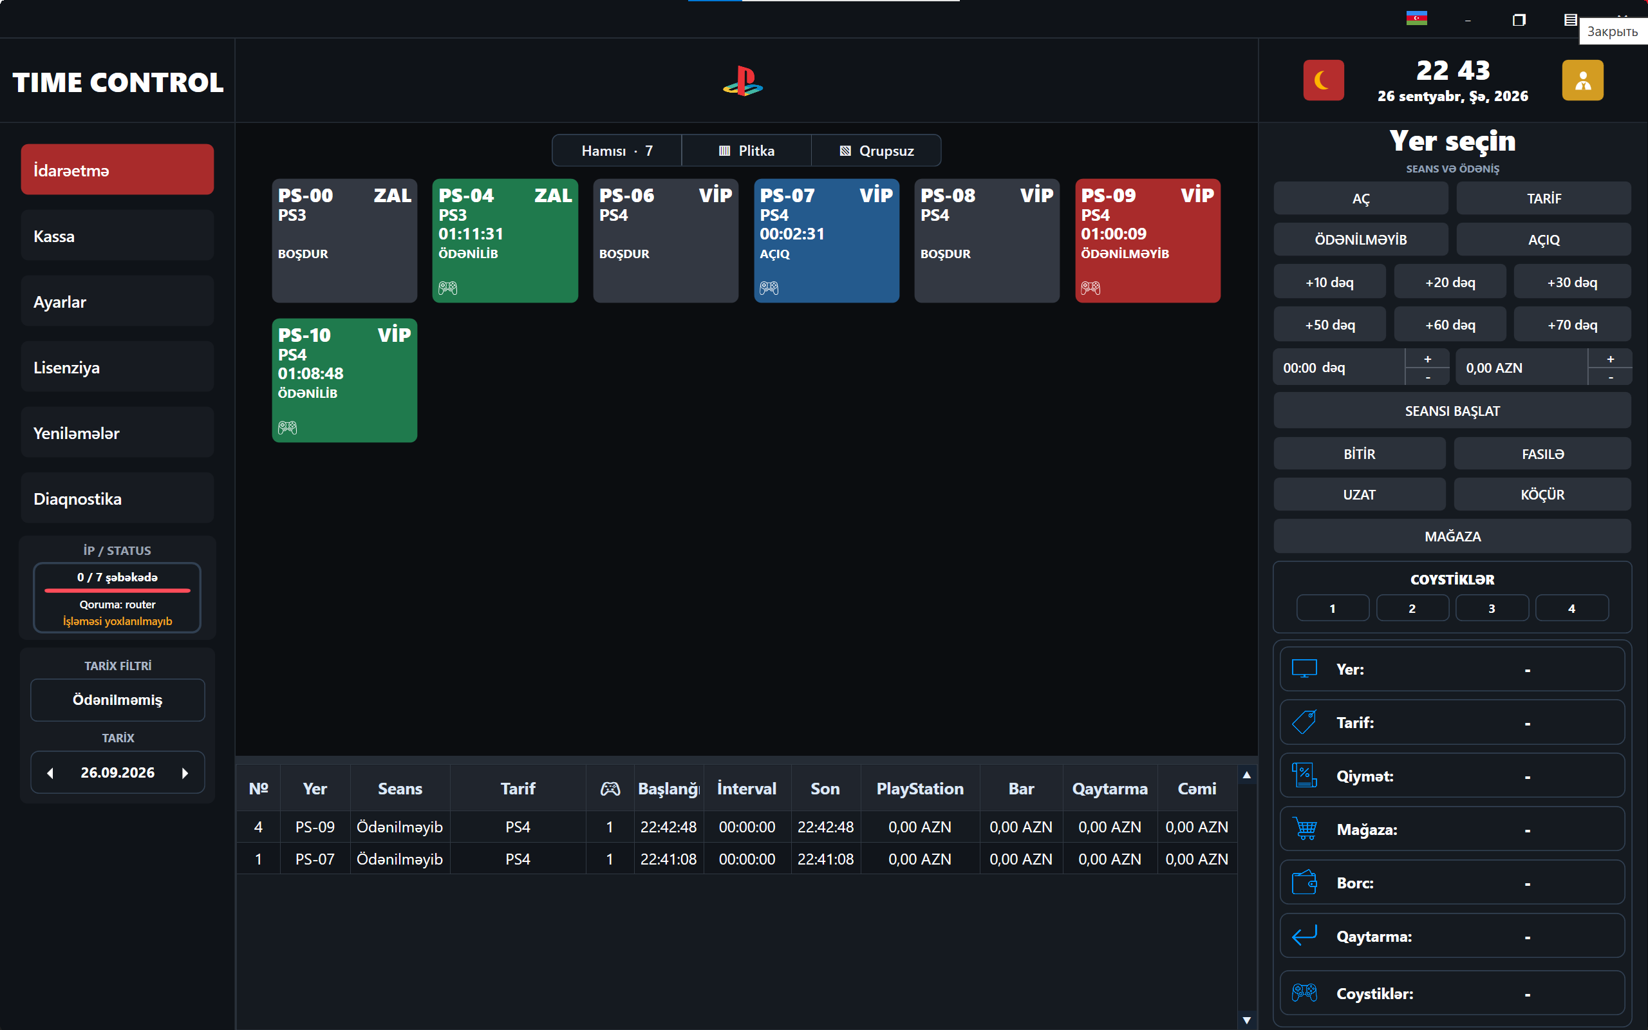The image size is (1648, 1030).
Task: Click the return arrow icon beside Qaytarma
Action: coord(1304,936)
